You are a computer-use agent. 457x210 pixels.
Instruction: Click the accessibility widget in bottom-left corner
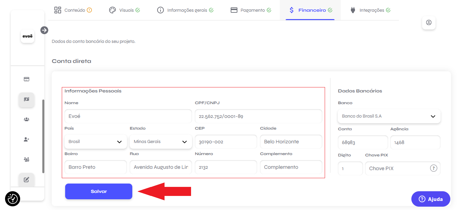13,199
